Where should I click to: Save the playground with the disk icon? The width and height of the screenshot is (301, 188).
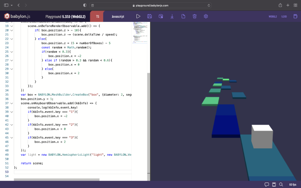[x=150, y=16]
